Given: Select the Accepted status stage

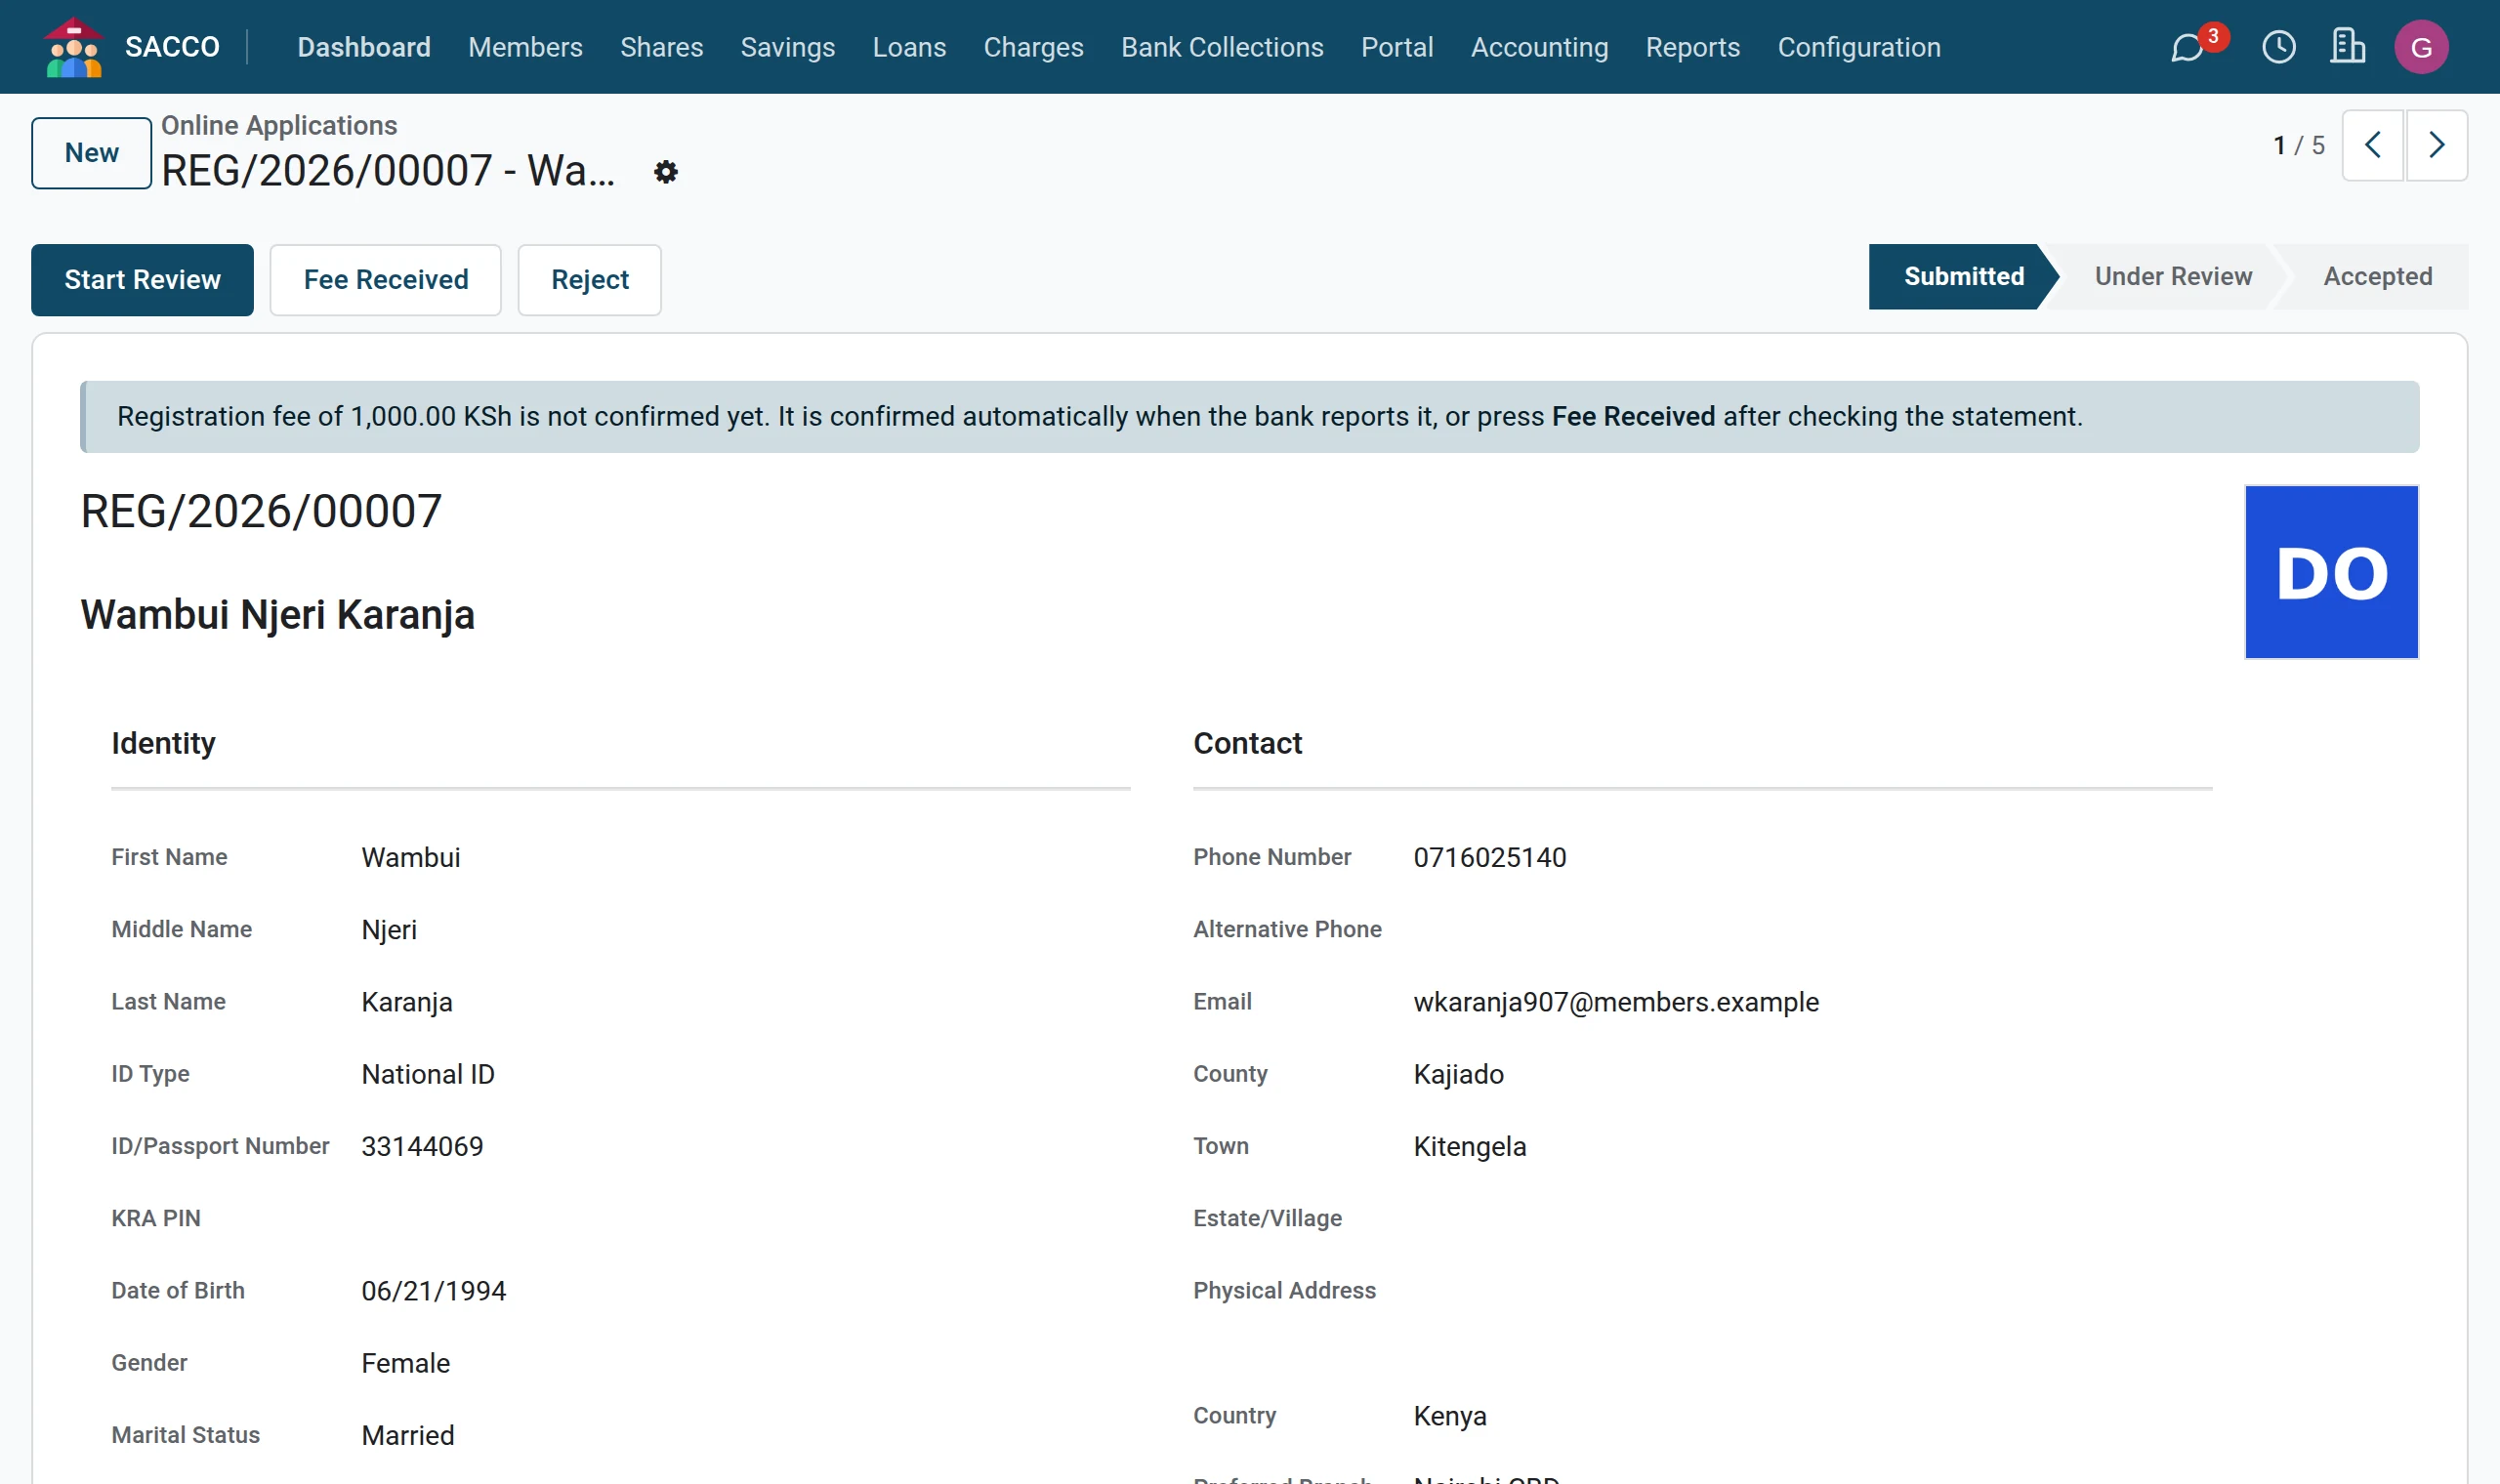Looking at the screenshot, I should [2377, 277].
